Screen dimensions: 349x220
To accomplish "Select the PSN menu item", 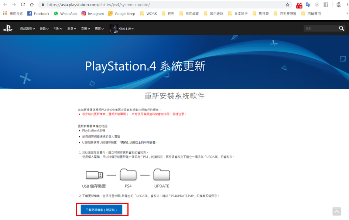I will (x=57, y=28).
